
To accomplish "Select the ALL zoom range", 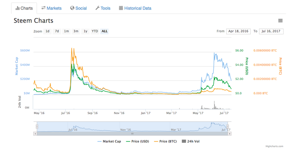I will 105,31.
